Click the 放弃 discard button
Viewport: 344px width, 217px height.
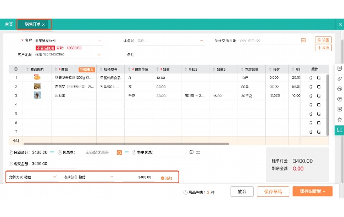[242, 192]
